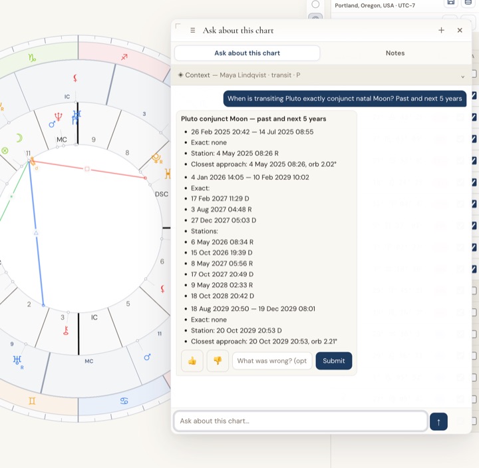
Task: Click the line 3 Aug 2027 04:48 R
Action: click(221, 210)
